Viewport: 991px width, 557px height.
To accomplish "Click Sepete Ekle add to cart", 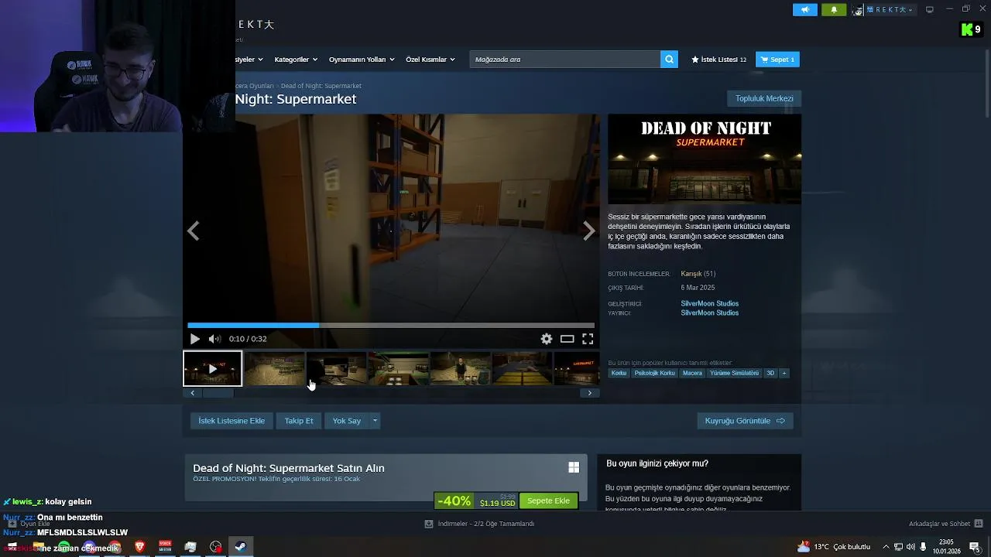I will click(548, 501).
